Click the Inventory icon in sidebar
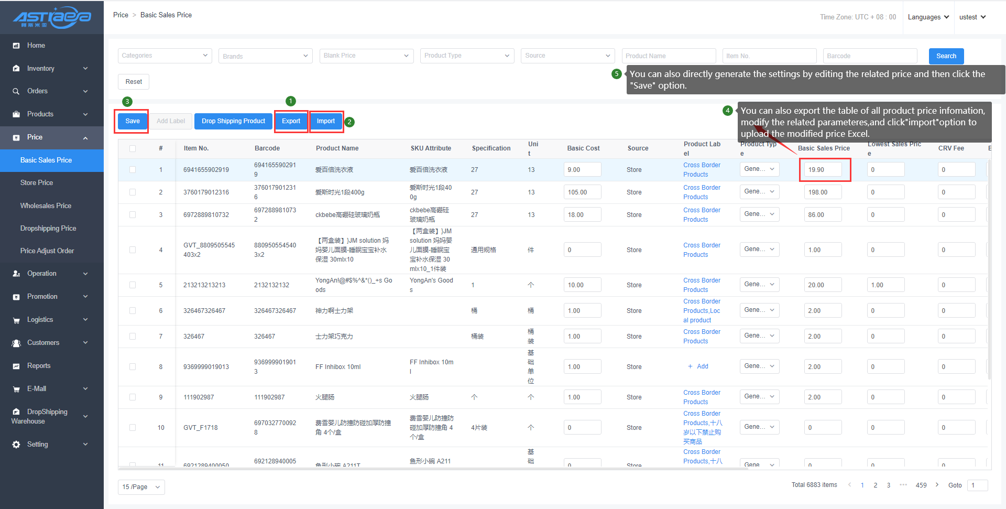The height and width of the screenshot is (509, 1006). click(16, 69)
